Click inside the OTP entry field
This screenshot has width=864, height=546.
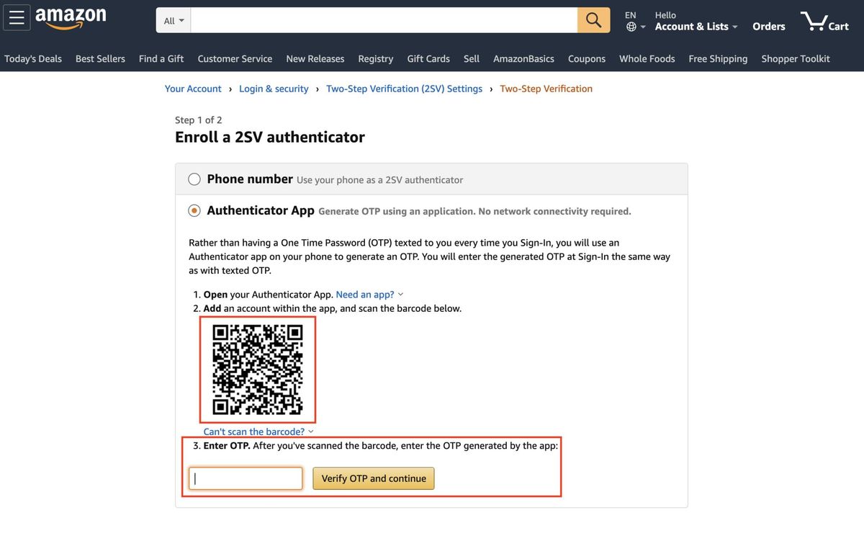coord(245,478)
